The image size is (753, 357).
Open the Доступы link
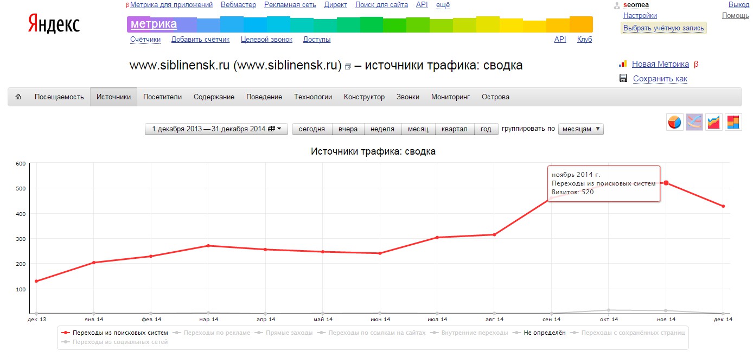[317, 39]
